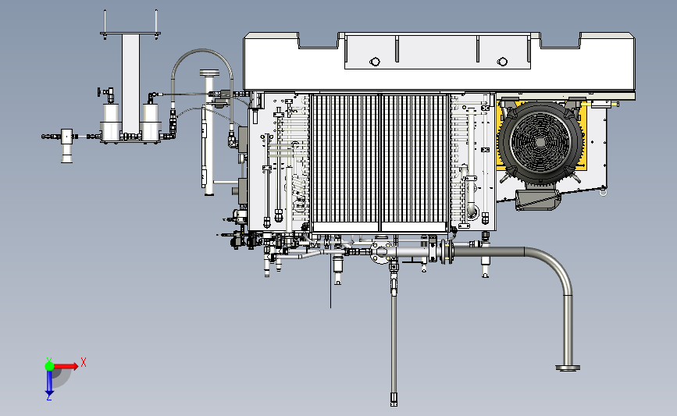The image size is (677, 416).
Task: Select the dark motor terminal box below fan
Action: pyautogui.click(x=538, y=200)
